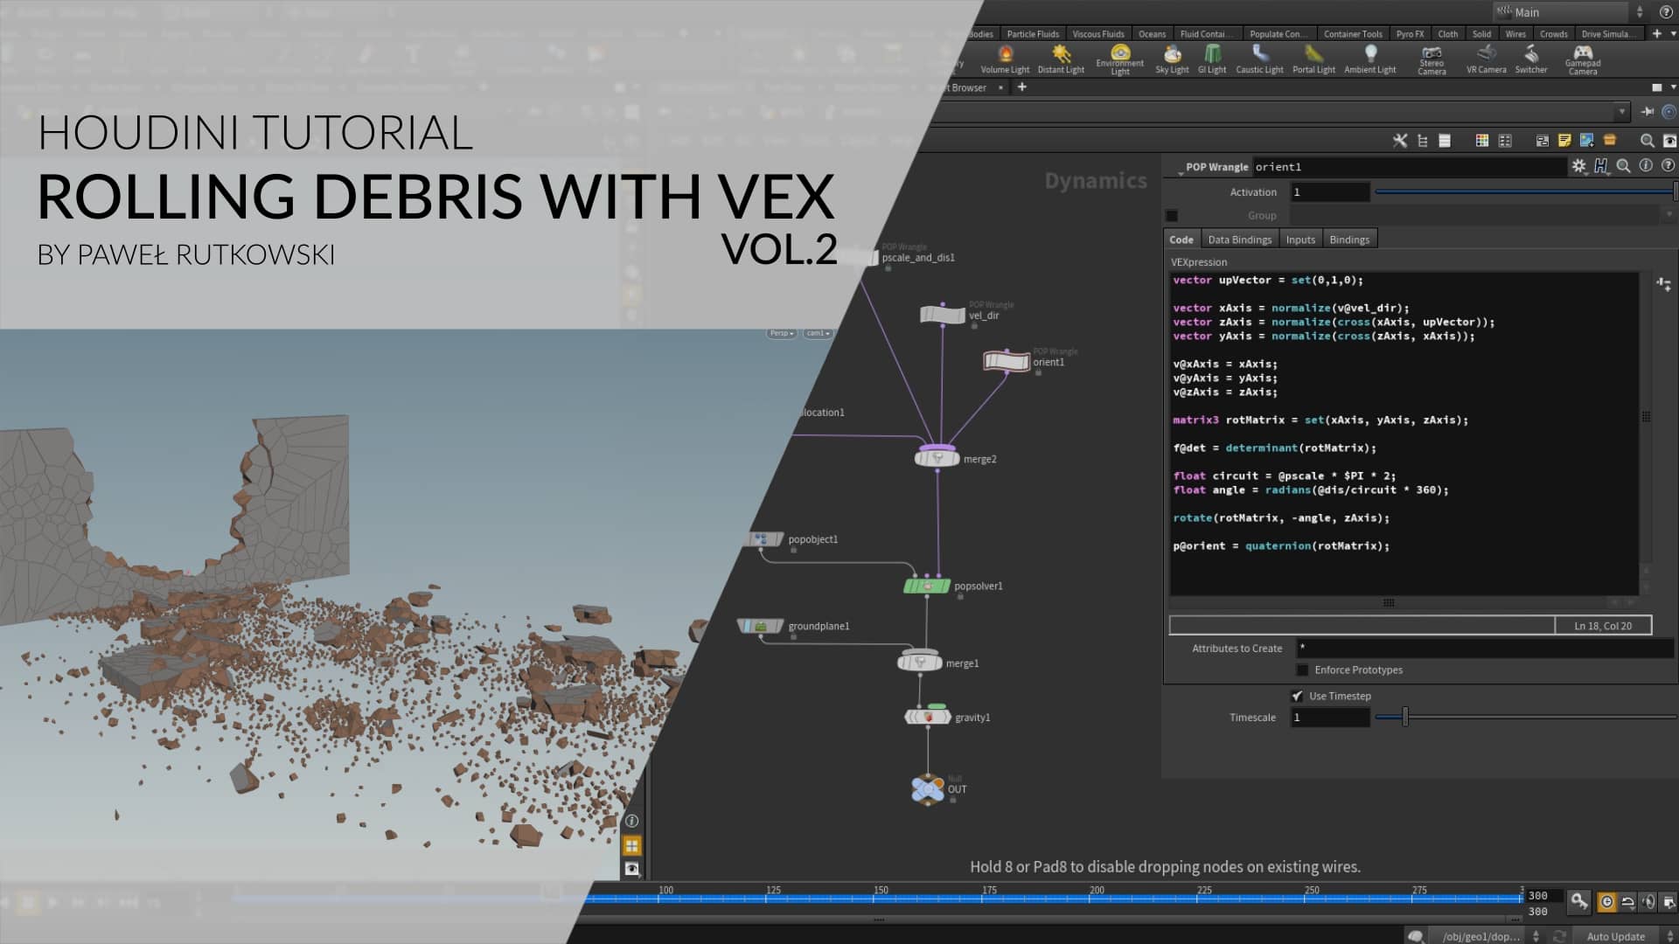Viewport: 1679px width, 944px height.
Task: Click the magnifying glass search icon in the network editor toolbar
Action: [1646, 141]
